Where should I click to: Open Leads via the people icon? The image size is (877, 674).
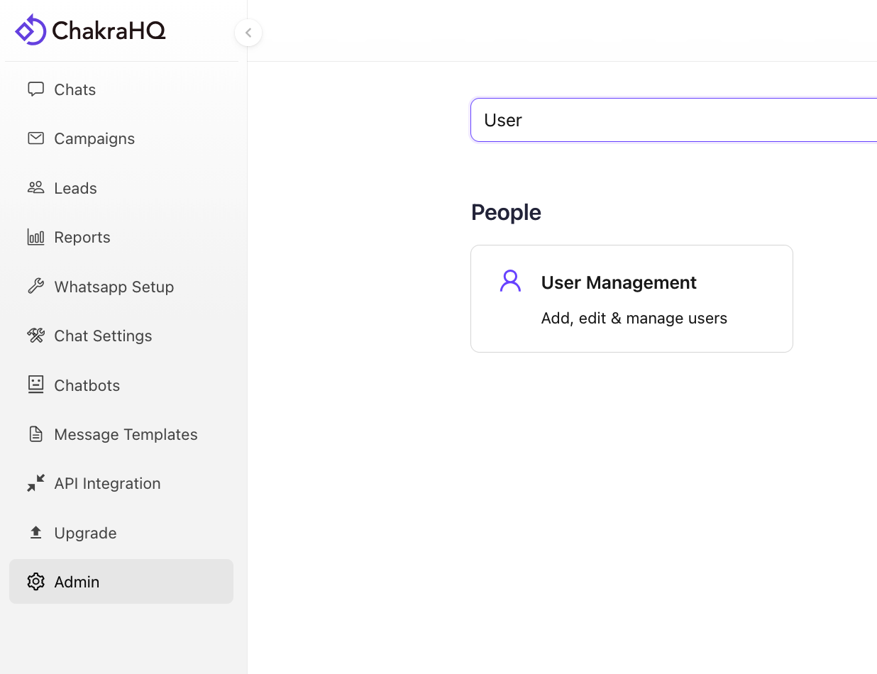coord(36,187)
